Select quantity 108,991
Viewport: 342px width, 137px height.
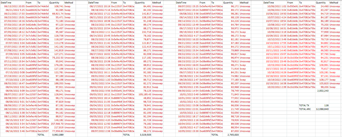point(324,65)
